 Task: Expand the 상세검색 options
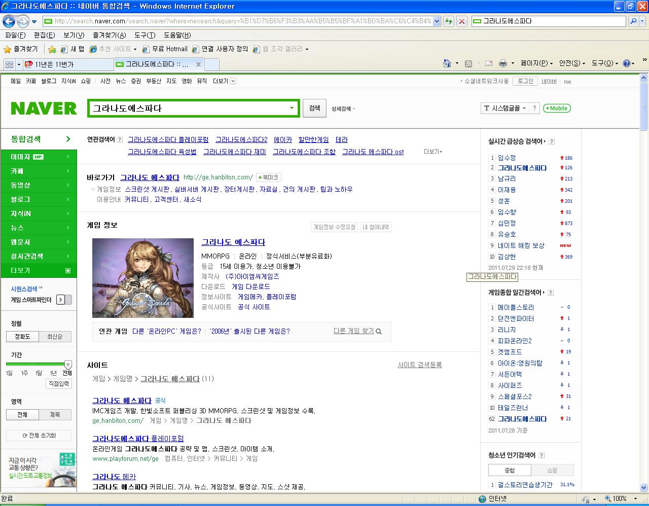click(x=343, y=109)
